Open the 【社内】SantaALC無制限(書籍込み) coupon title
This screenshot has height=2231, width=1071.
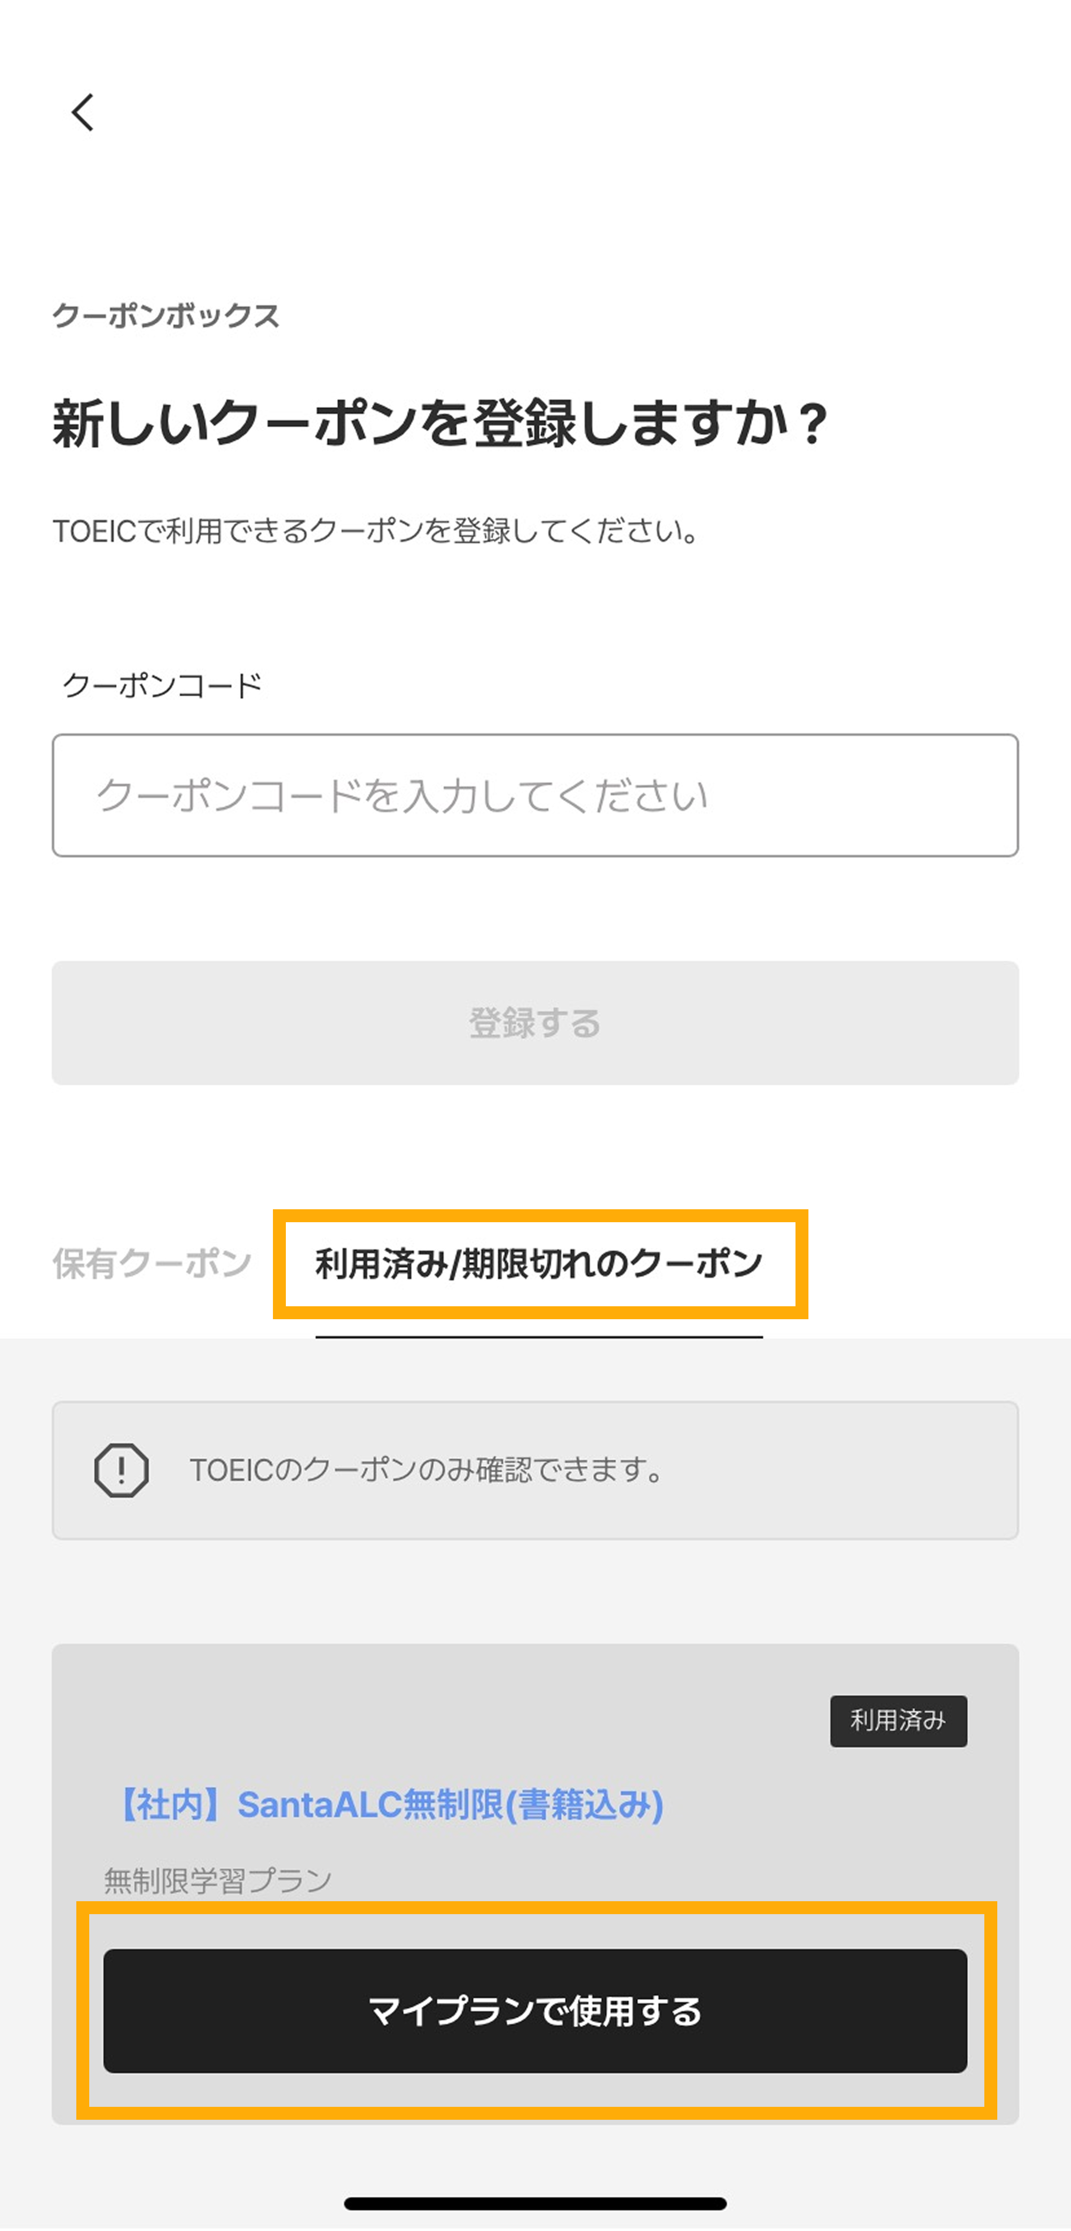(x=390, y=1805)
